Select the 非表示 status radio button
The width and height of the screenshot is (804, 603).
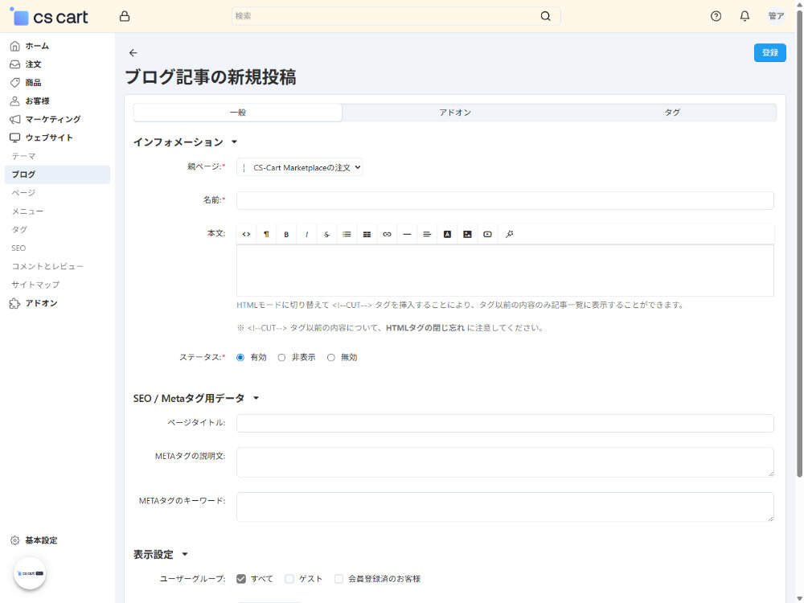pos(282,357)
